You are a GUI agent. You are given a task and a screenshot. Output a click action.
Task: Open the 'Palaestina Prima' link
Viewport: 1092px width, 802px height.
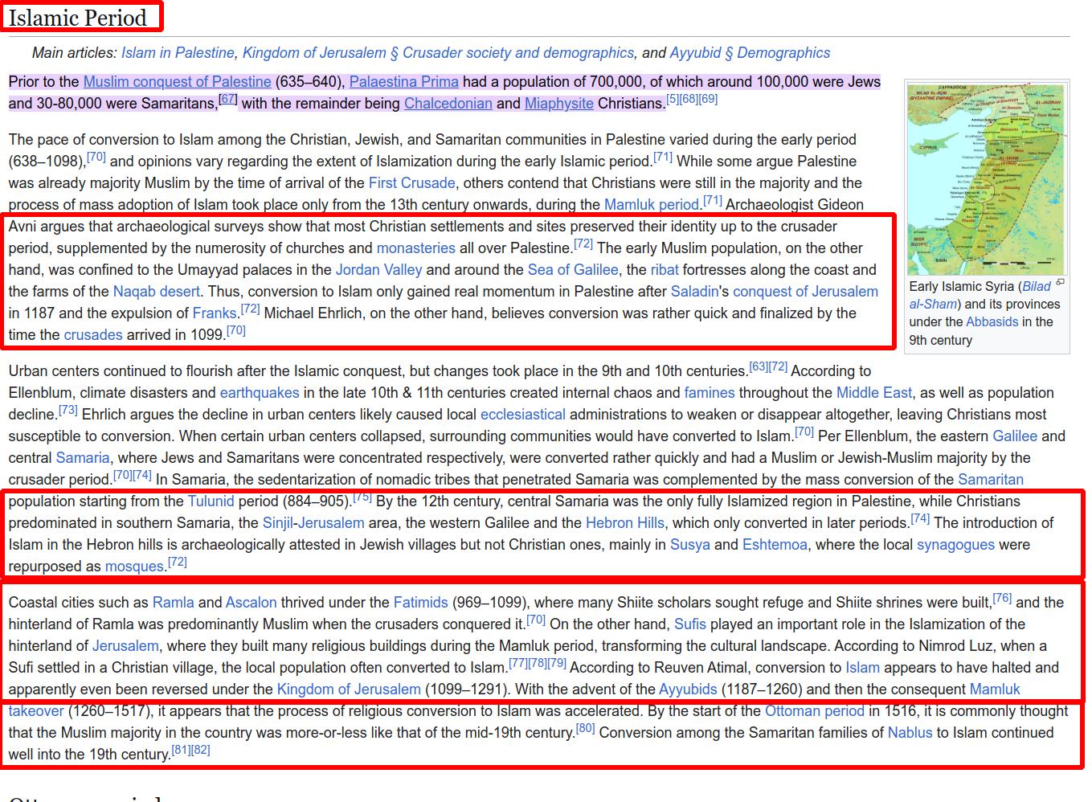click(x=403, y=82)
